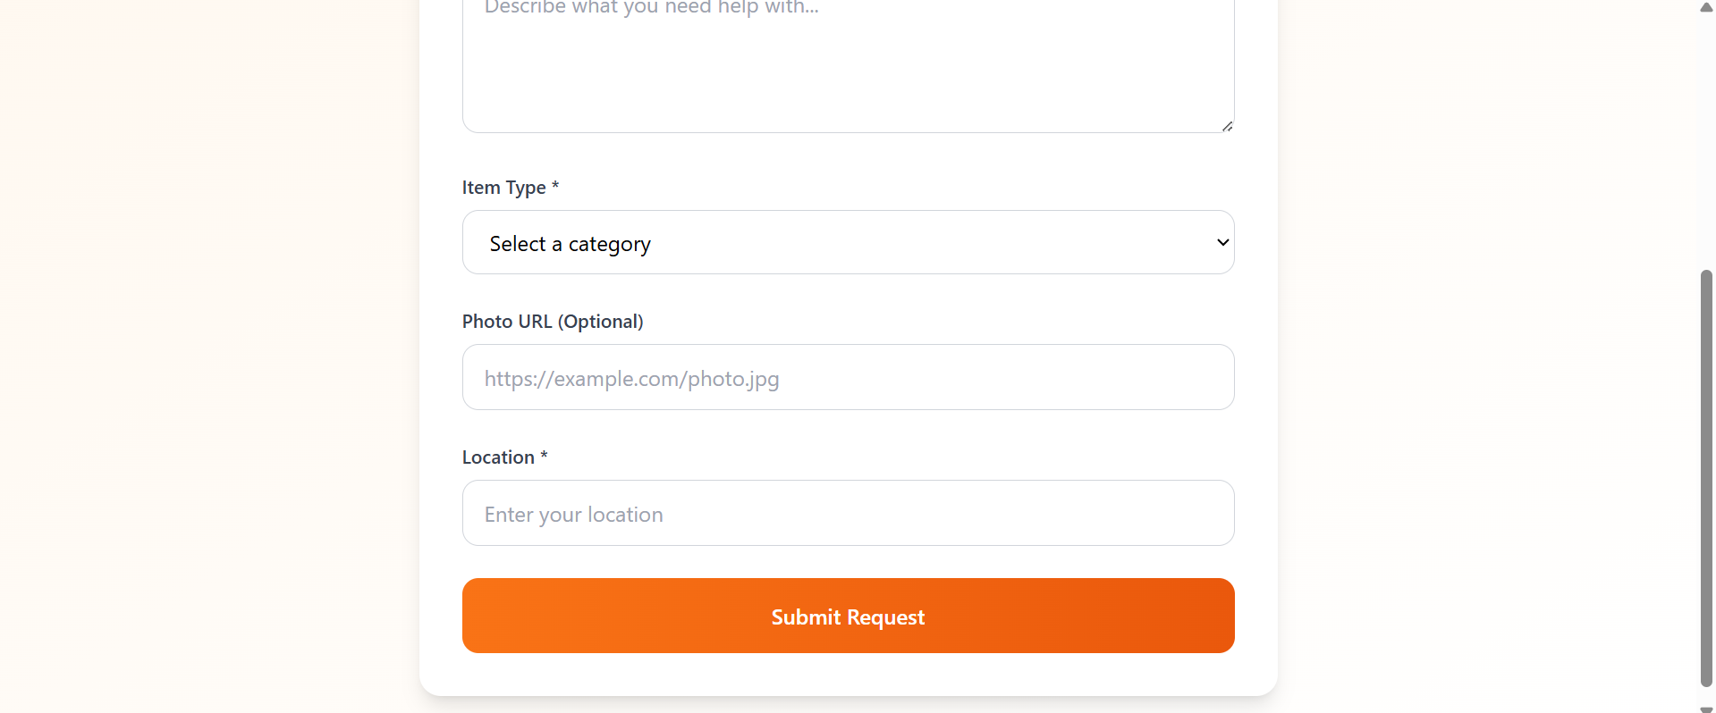Click the Item Type label
Viewport: 1716px width, 713px height.
pyautogui.click(x=503, y=188)
